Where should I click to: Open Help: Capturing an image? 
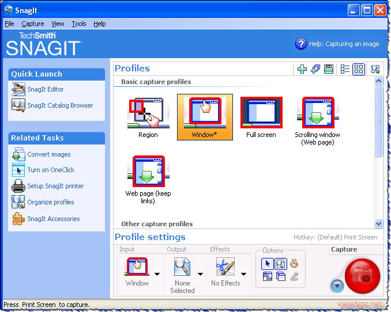tap(344, 44)
